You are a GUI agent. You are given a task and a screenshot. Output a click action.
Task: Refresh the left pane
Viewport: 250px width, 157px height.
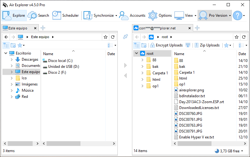tap(113, 37)
